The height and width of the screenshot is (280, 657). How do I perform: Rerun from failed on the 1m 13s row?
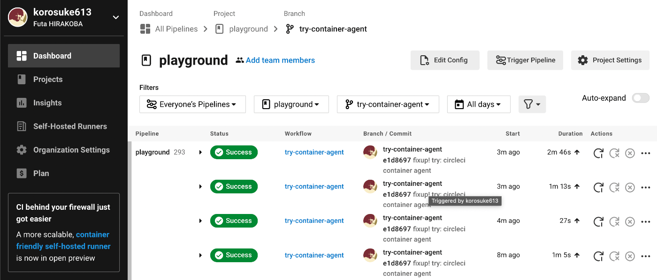614,187
